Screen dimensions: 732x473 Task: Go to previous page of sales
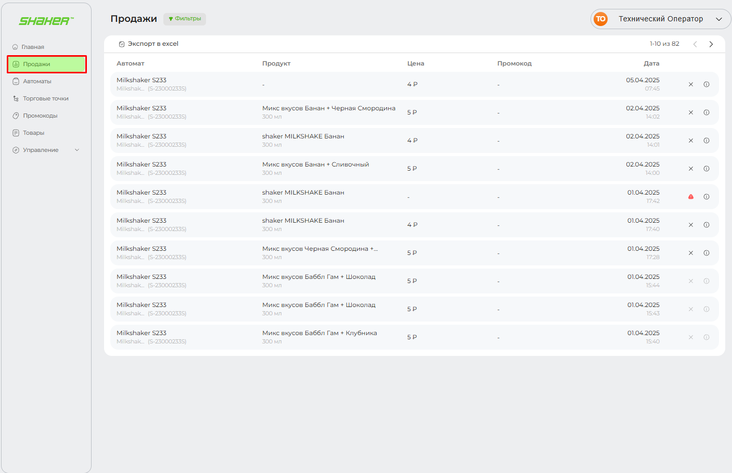point(695,44)
